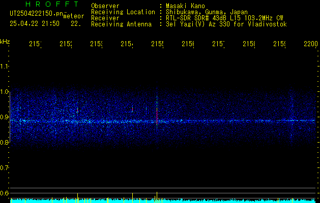320x203 pixels.
Task: Click the 2200 time axis label
Action: click(x=311, y=44)
